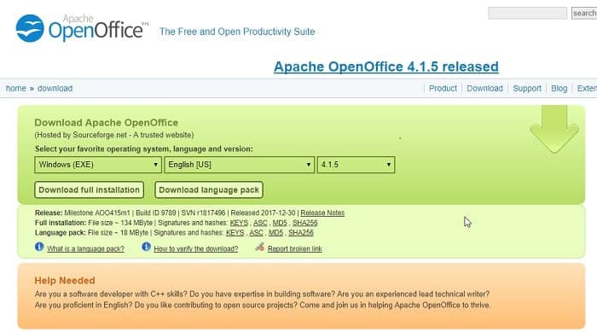Screen dimensions: 597x332
Task: Click the search button
Action: pos(584,13)
